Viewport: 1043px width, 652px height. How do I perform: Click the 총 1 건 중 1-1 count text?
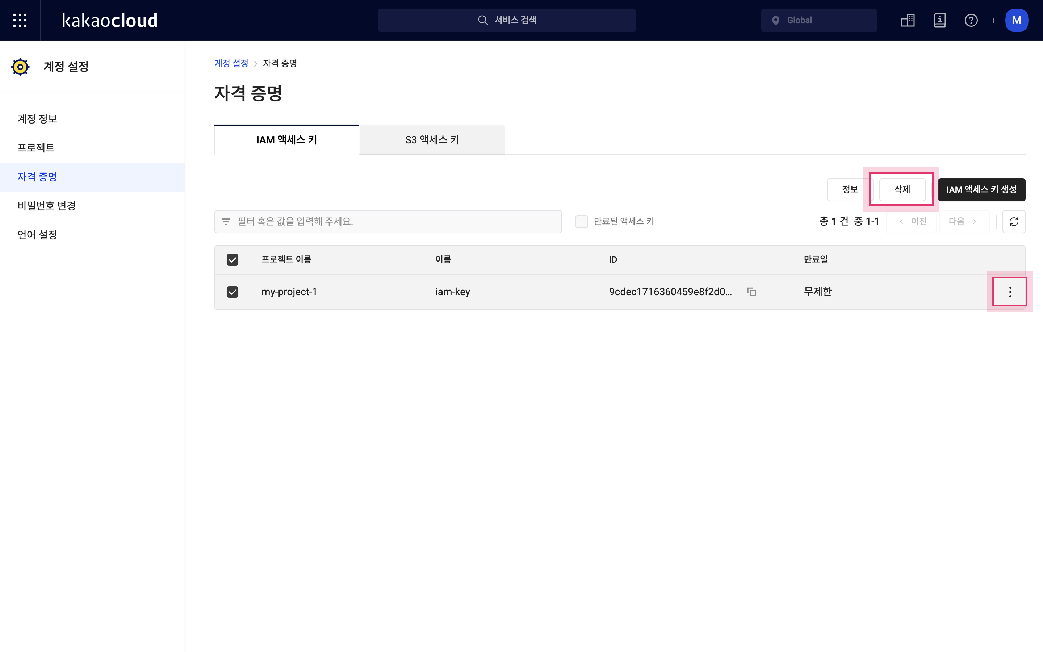tap(849, 222)
